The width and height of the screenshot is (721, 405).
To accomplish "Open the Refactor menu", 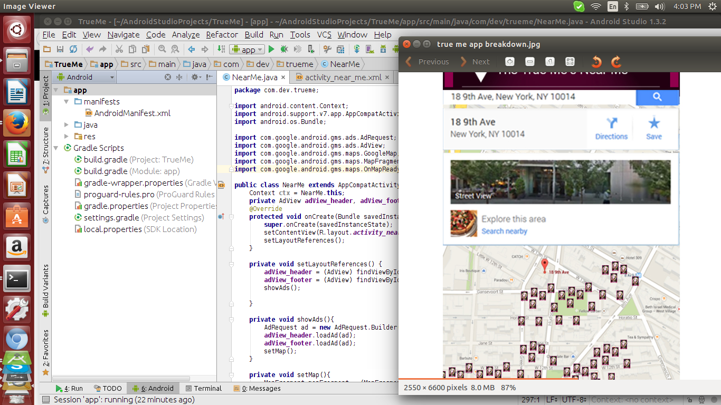I will (x=222, y=35).
